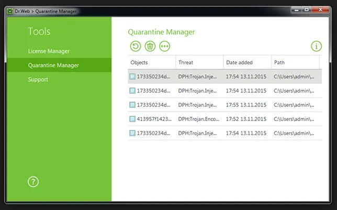Image resolution: width=337 pixels, height=210 pixels.
Task: Click the Dr.Web spider icon in title bar
Action: click(10, 11)
